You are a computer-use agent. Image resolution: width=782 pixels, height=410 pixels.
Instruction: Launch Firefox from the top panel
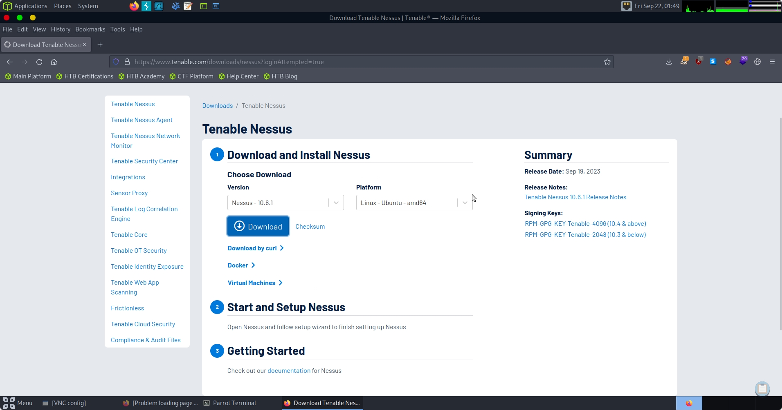coord(134,6)
